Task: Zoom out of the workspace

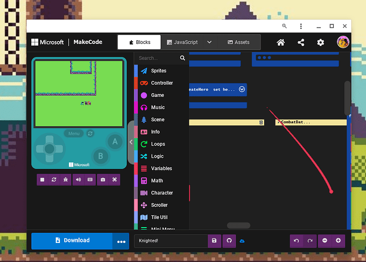Action: click(x=325, y=241)
